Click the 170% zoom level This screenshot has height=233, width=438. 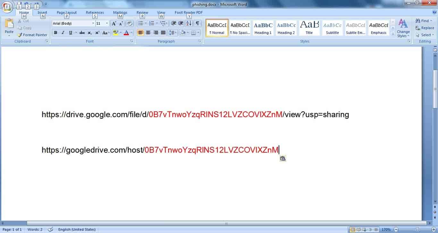coord(386,229)
